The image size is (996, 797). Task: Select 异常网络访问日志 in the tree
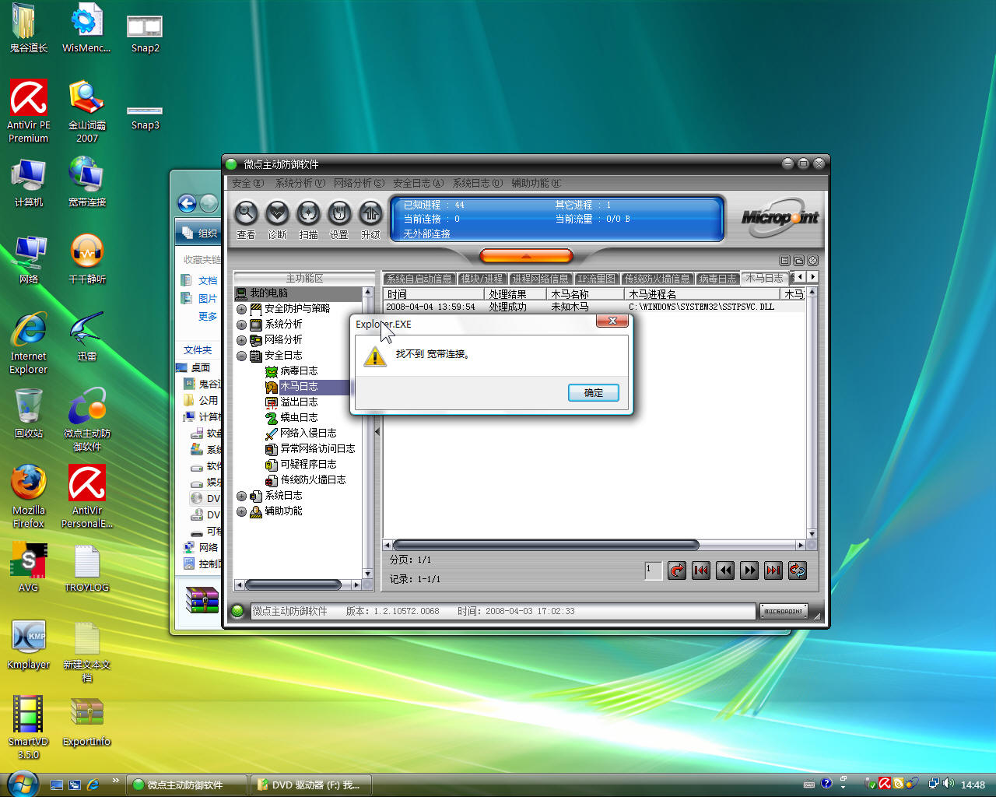[317, 449]
